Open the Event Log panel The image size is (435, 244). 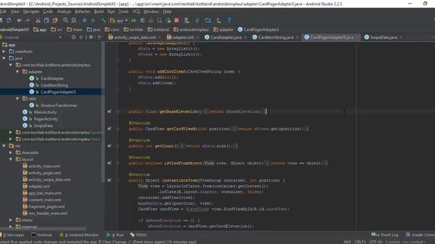pos(385,235)
